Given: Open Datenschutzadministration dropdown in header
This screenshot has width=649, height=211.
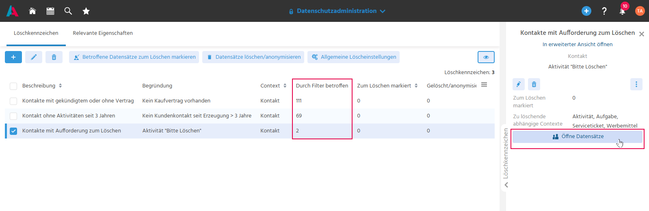Looking at the screenshot, I should (337, 11).
